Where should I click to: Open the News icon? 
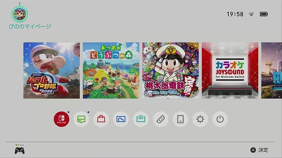pos(81,119)
